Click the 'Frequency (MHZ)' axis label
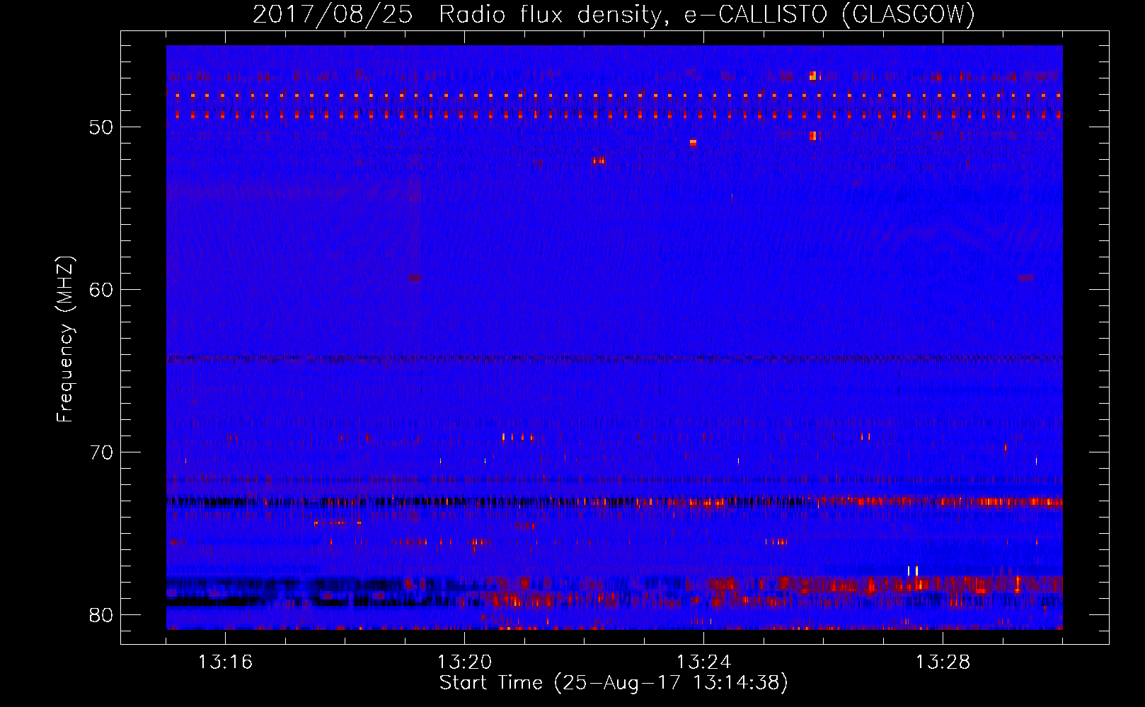 [x=65, y=339]
